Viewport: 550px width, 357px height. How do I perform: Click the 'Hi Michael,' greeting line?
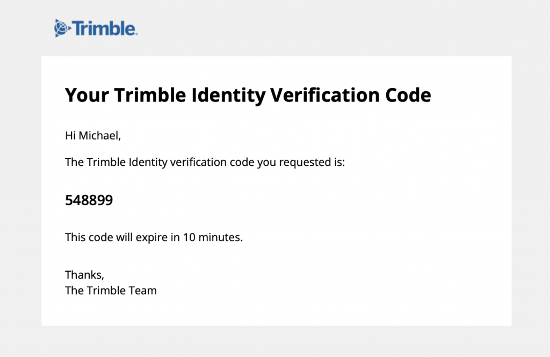(x=93, y=136)
